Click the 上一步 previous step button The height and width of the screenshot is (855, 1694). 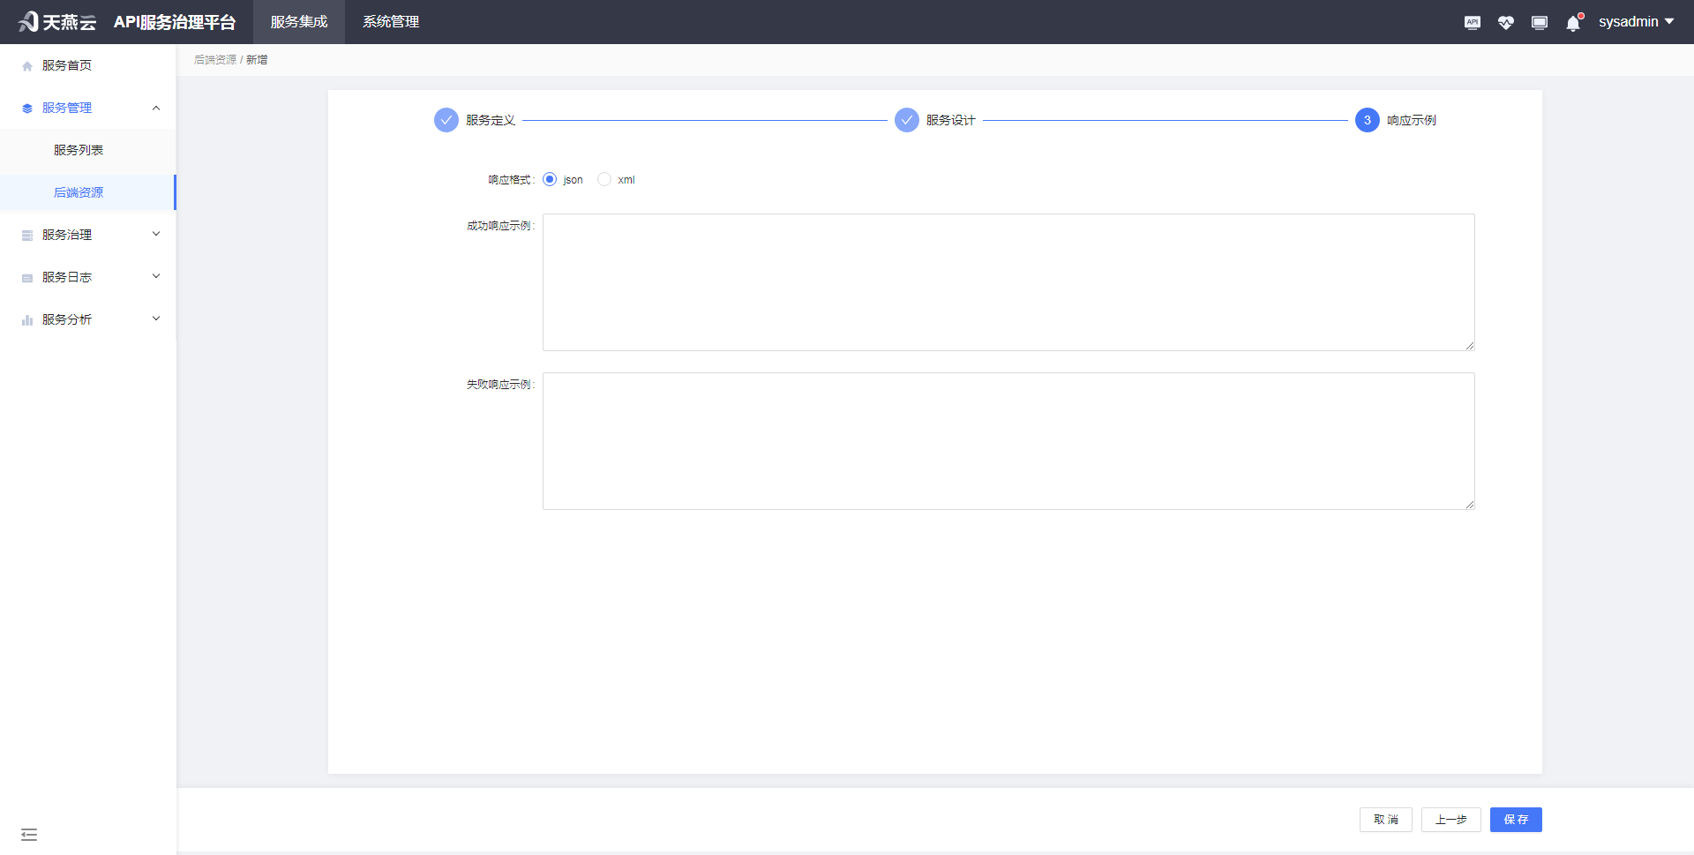point(1450,819)
